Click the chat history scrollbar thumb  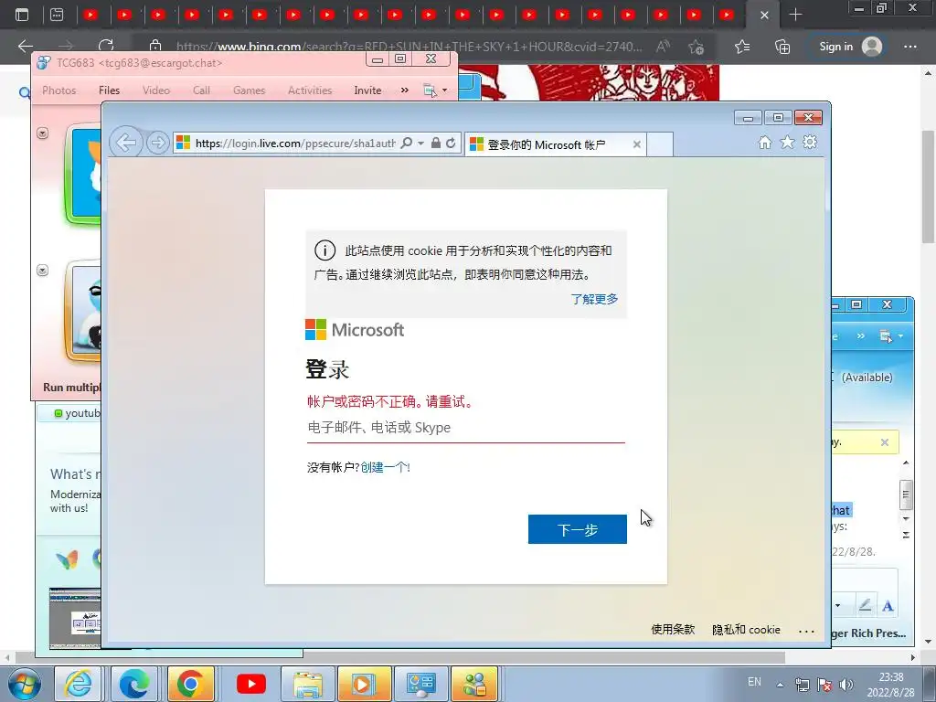coord(906,494)
